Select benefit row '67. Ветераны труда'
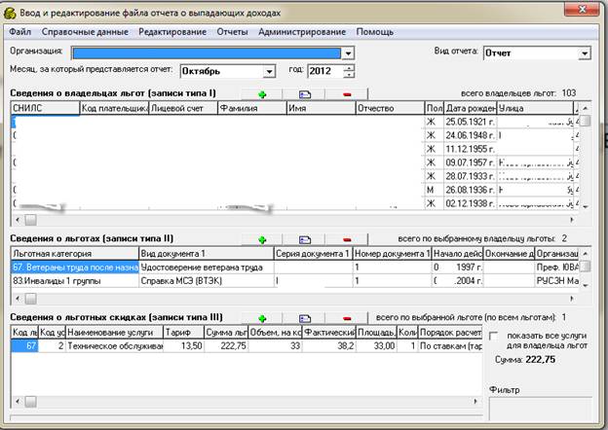 tap(75, 268)
